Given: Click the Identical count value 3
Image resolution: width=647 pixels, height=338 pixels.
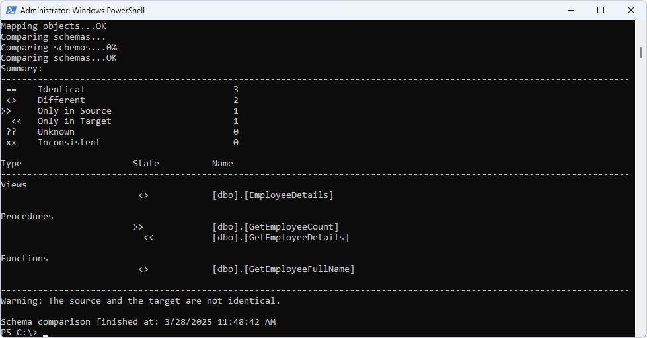Looking at the screenshot, I should [236, 89].
